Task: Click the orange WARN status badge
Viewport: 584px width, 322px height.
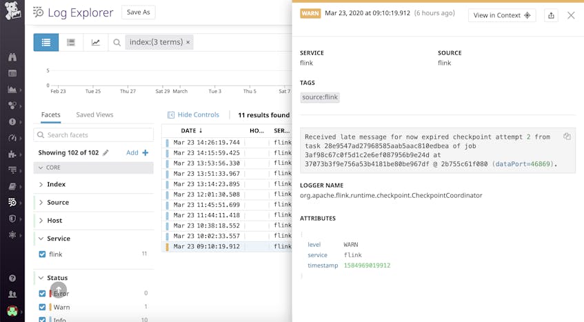Action: pos(310,13)
